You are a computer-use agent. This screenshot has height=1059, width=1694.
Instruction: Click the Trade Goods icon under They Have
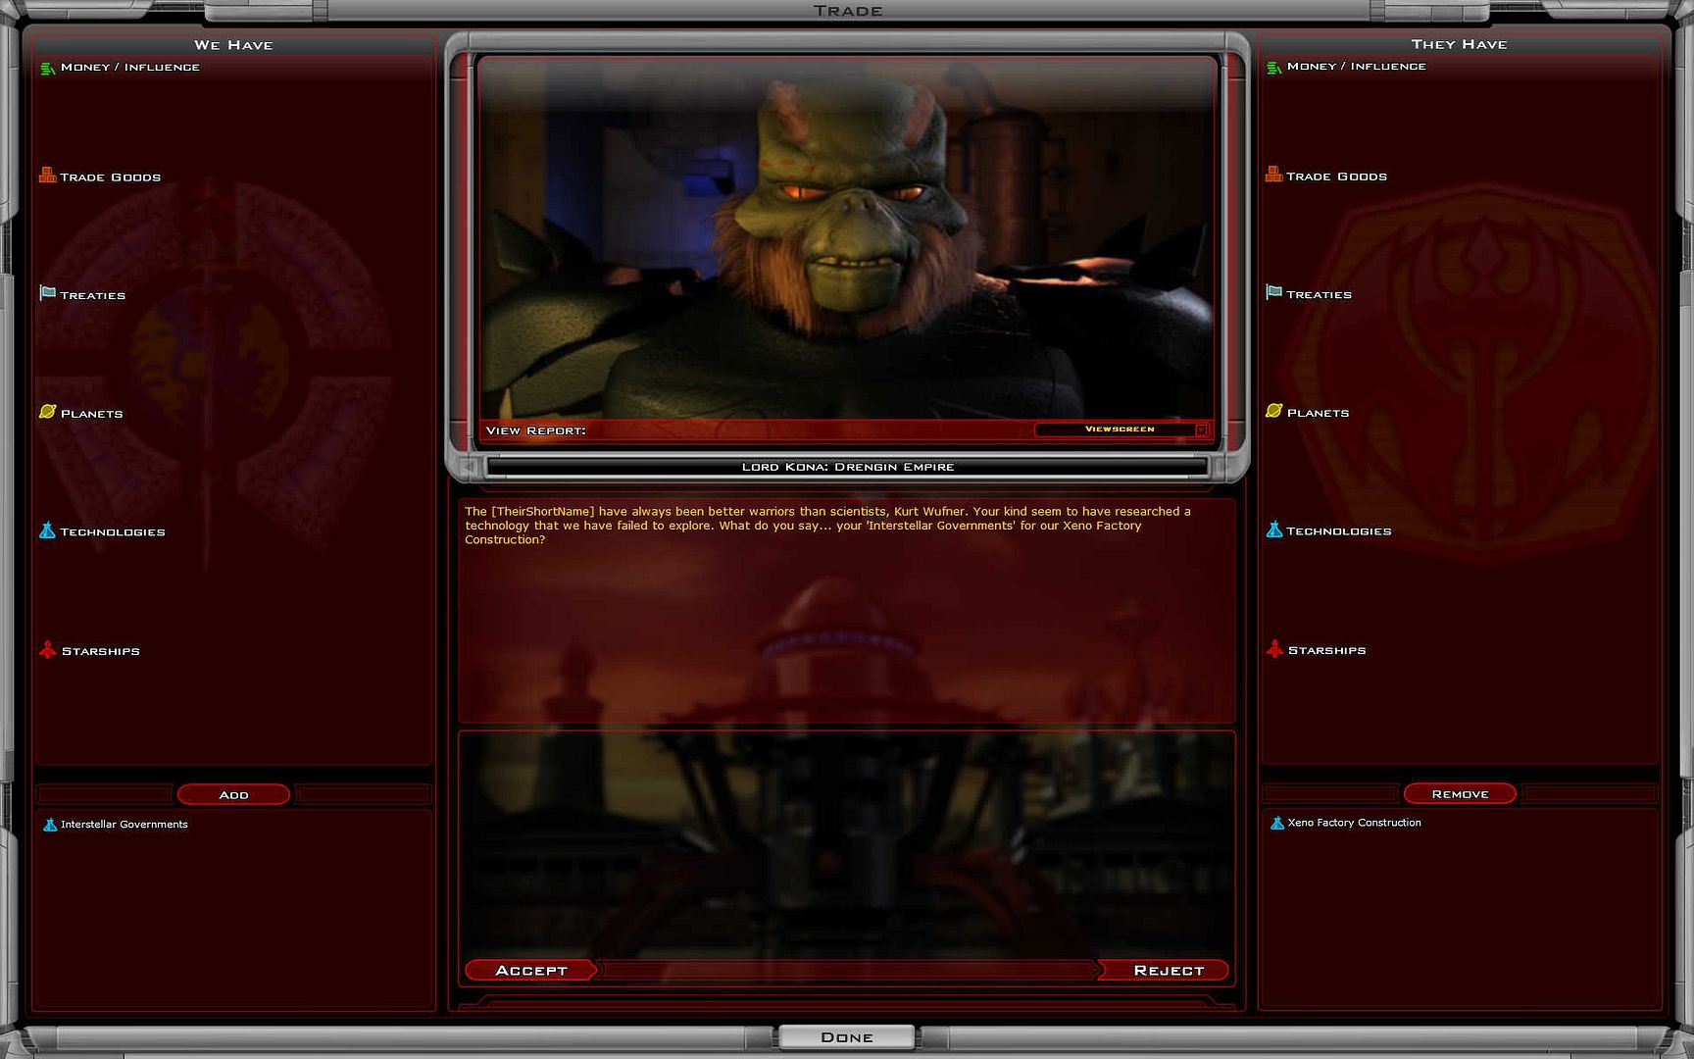click(1273, 175)
